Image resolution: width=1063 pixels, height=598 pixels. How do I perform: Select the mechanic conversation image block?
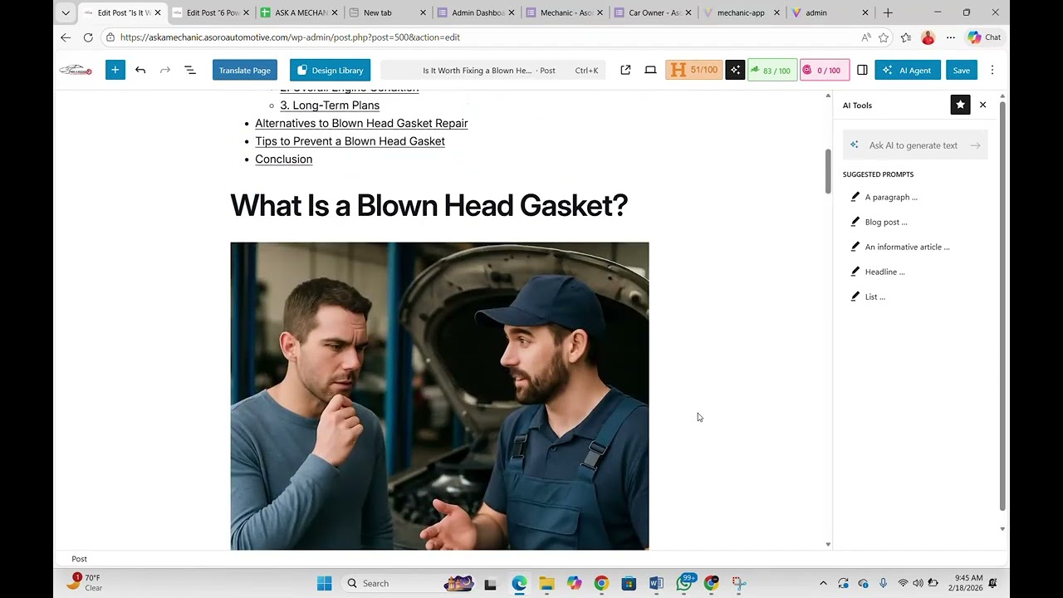439,396
